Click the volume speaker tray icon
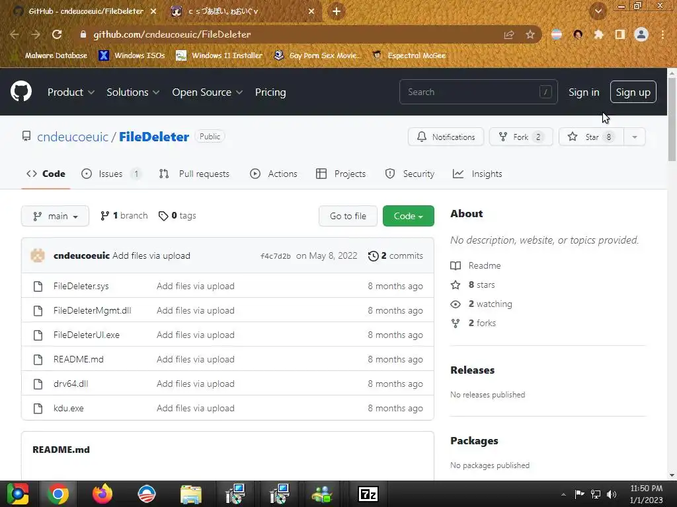 (612, 494)
